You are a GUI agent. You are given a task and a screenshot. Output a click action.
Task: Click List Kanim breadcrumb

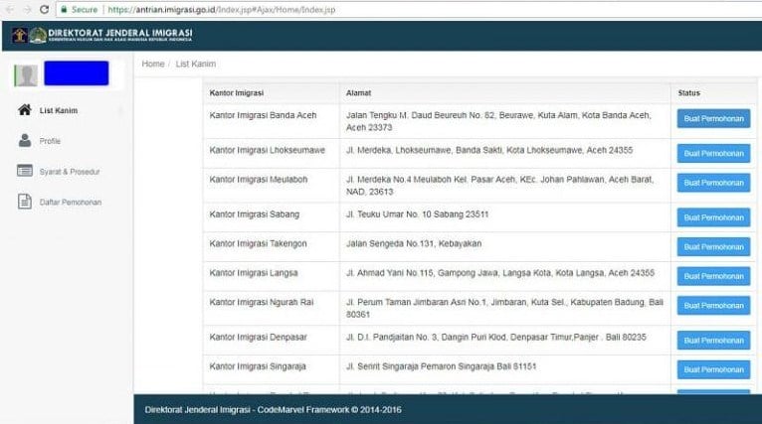coord(196,64)
